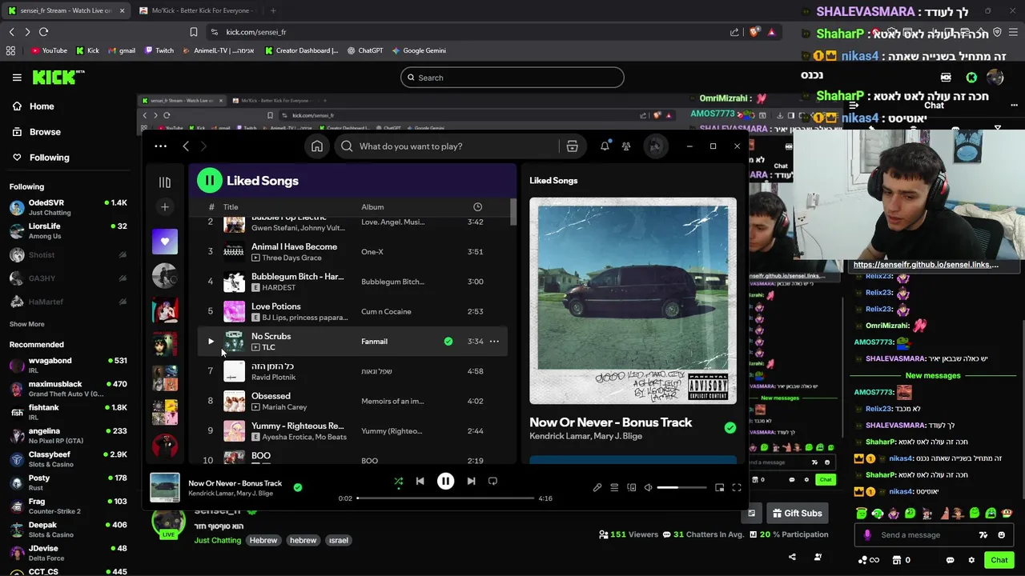Image resolution: width=1025 pixels, height=576 pixels.
Task: Open Kick hamburger menu
Action: pos(17,78)
